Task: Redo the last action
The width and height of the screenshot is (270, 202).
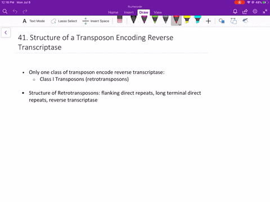Action: pyautogui.click(x=25, y=12)
